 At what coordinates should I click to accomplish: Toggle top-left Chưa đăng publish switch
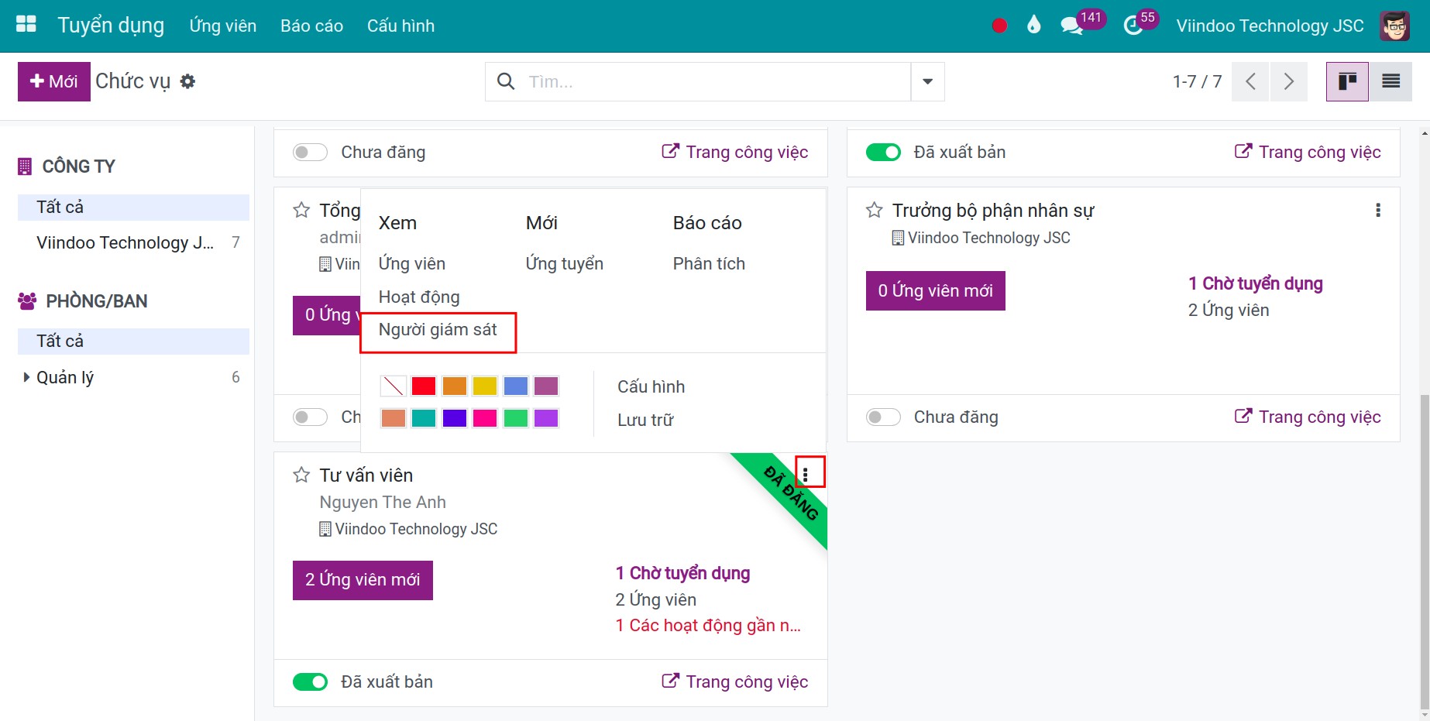click(x=310, y=152)
